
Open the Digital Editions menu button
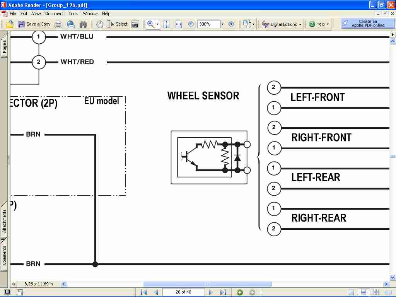pos(282,24)
